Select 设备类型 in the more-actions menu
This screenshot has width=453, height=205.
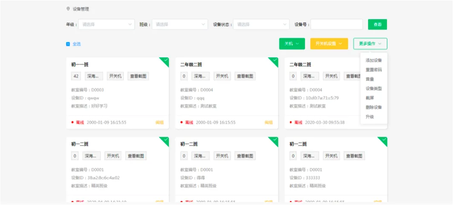tap(374, 89)
